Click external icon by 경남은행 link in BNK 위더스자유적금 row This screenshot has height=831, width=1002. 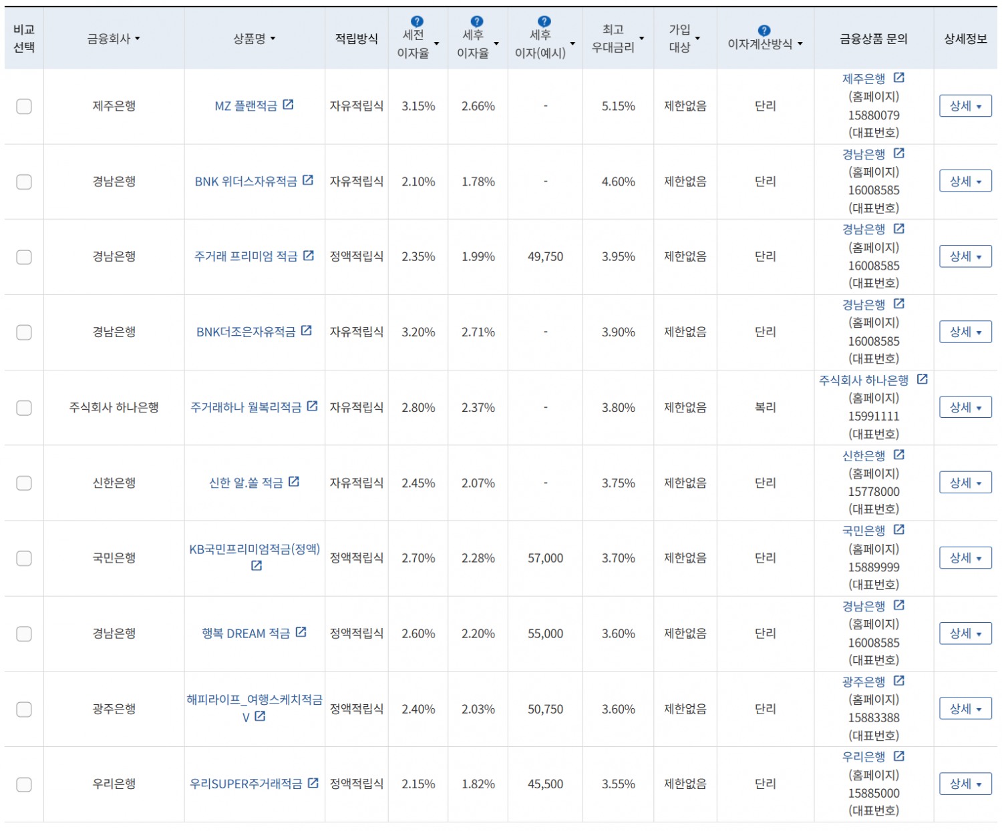[899, 154]
